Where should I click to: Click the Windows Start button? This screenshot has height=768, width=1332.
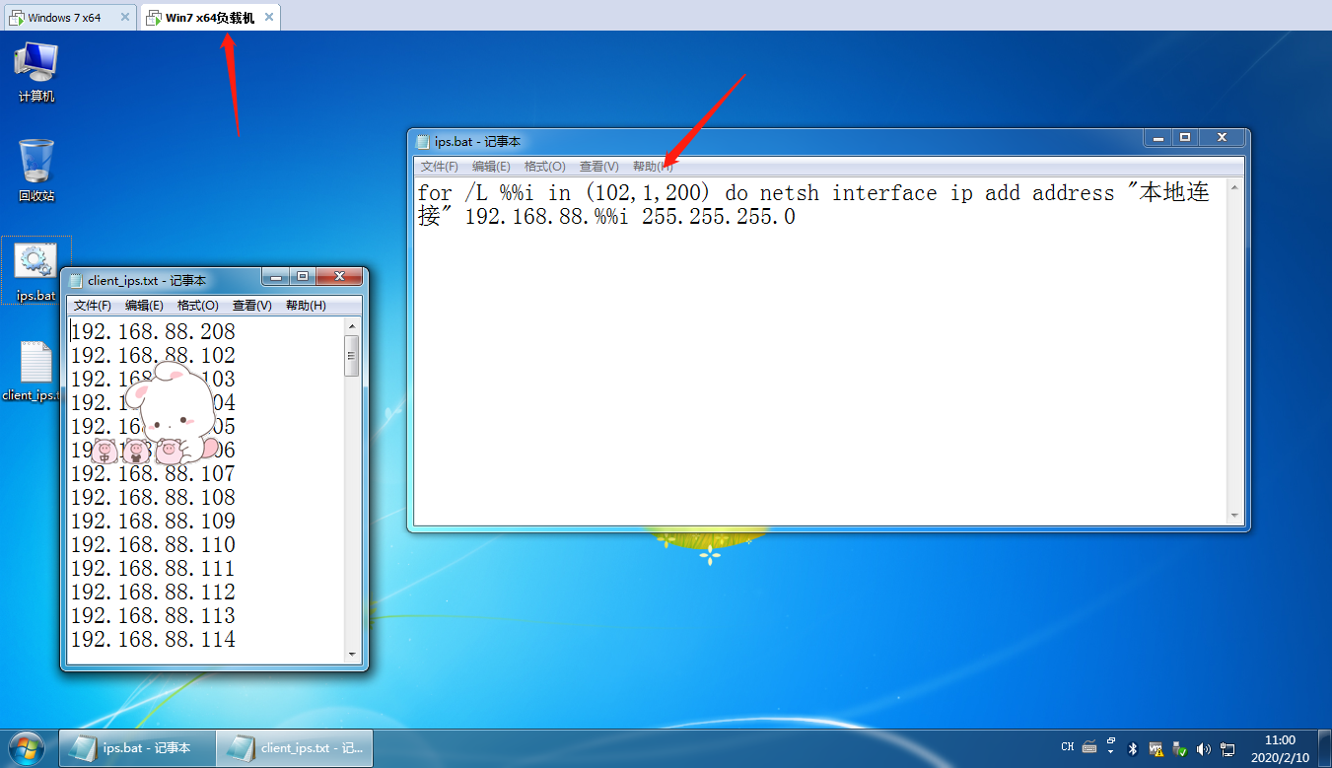pos(25,748)
